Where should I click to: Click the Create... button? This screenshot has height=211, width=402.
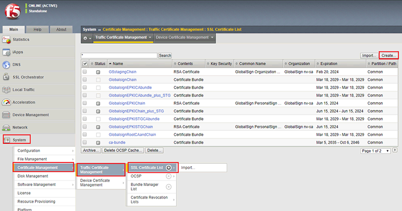point(388,55)
